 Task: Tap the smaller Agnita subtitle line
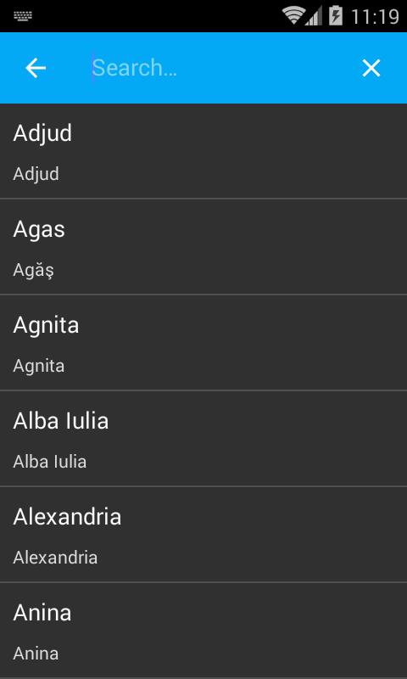(x=38, y=367)
